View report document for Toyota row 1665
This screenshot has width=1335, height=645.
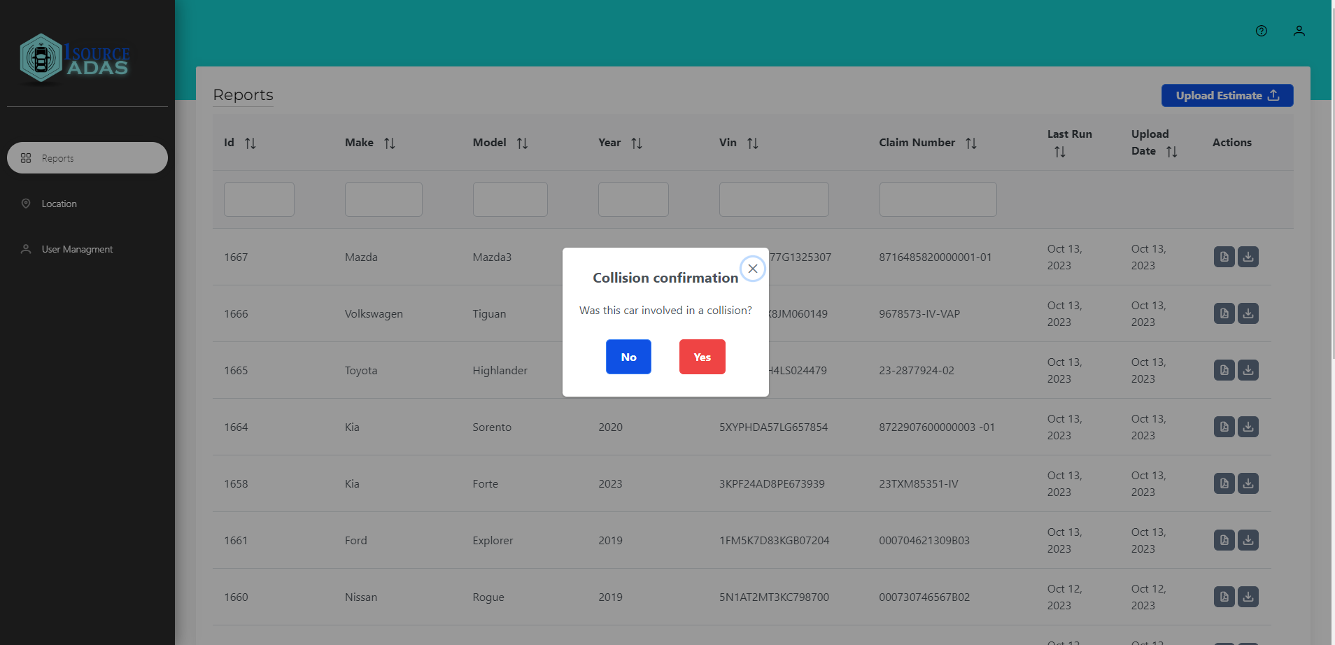click(x=1224, y=370)
